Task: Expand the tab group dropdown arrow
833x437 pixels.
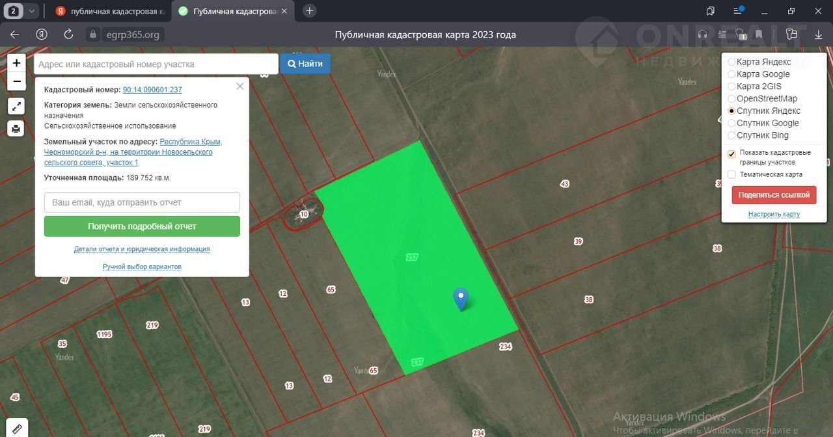Action: [x=32, y=11]
